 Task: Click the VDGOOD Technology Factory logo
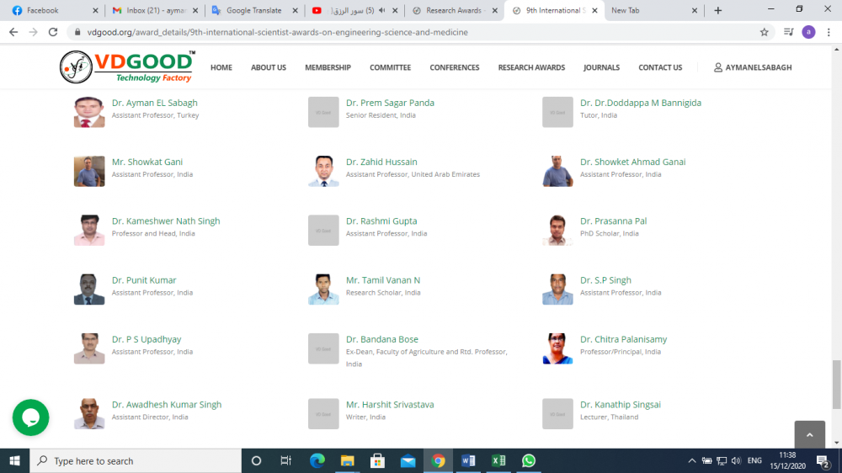tap(127, 67)
